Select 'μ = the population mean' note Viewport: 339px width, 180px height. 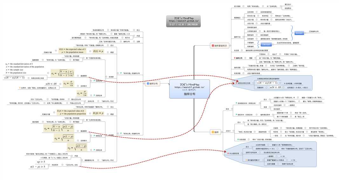click(x=72, y=52)
